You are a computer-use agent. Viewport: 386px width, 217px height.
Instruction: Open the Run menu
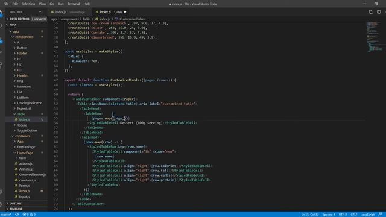60,4
